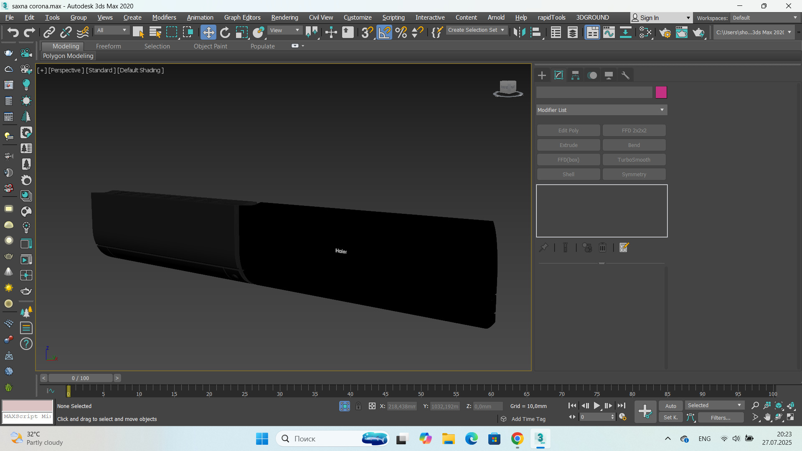Click the magenta object color swatch
802x451 pixels.
(x=661, y=92)
